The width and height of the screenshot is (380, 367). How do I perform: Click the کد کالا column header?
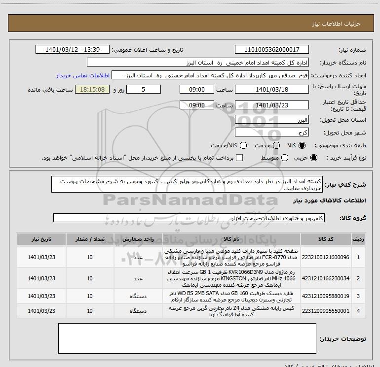point(326,239)
